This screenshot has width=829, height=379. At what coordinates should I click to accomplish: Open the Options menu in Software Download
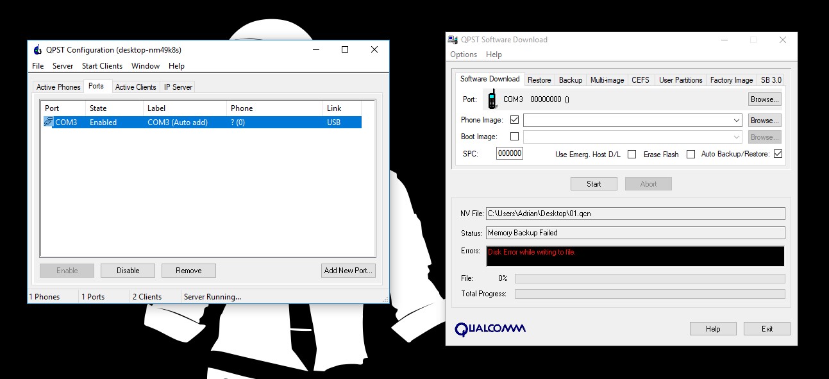(464, 55)
